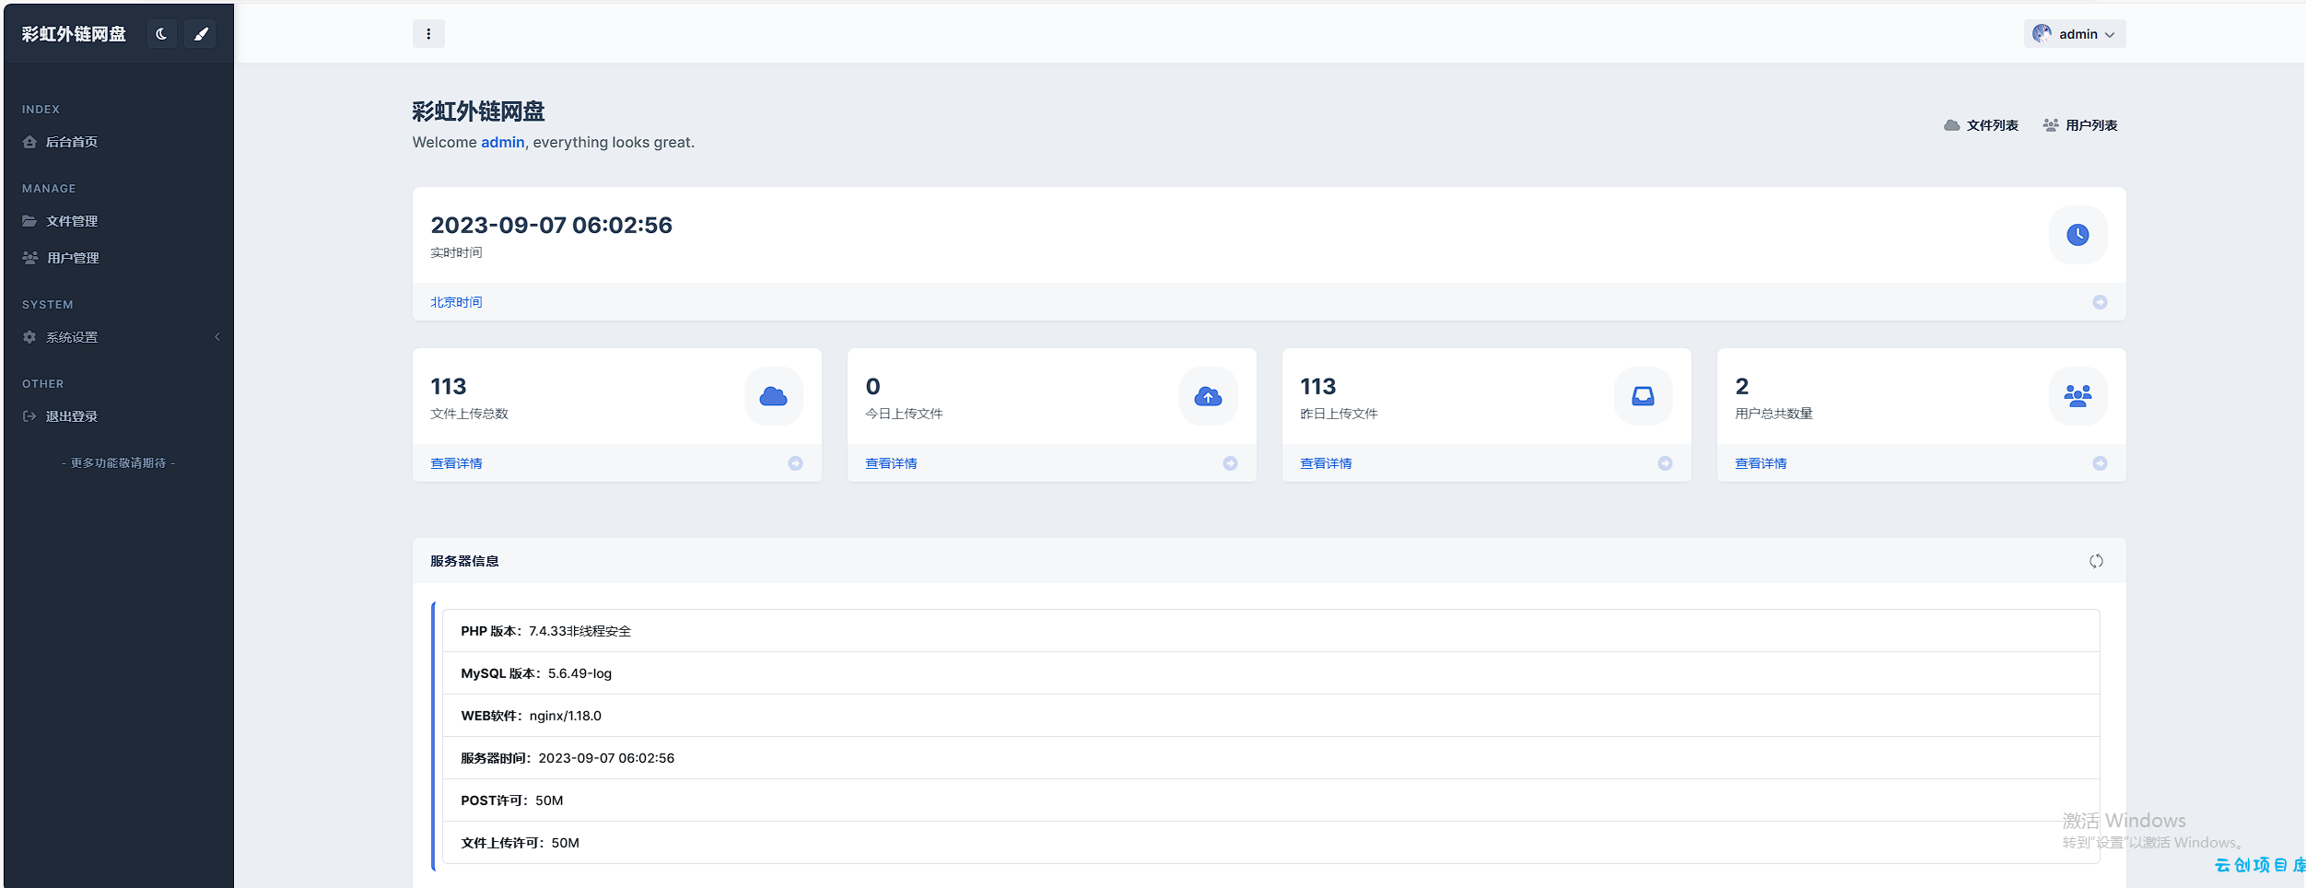View details link under 今日上传文件
The height and width of the screenshot is (888, 2306).
coord(891,463)
